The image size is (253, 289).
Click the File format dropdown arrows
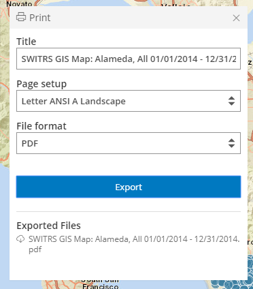click(x=231, y=143)
